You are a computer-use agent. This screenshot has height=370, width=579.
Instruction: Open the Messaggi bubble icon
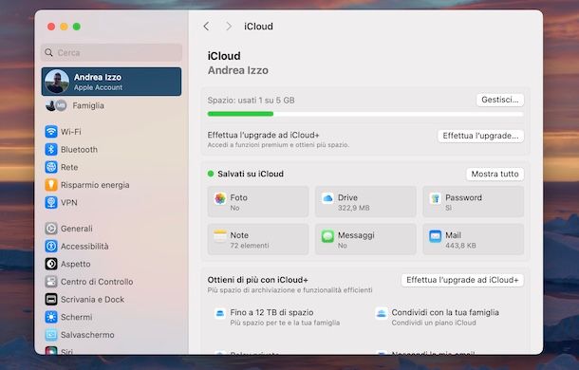[327, 236]
